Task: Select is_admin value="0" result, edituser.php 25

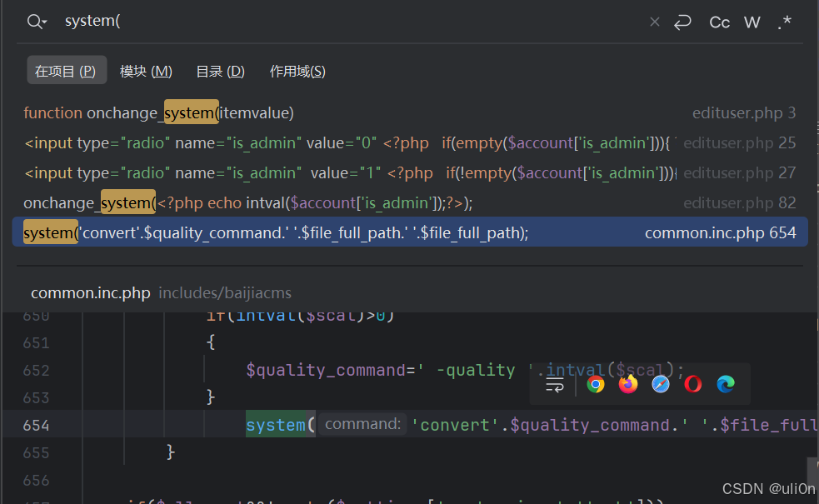Action: pos(410,142)
